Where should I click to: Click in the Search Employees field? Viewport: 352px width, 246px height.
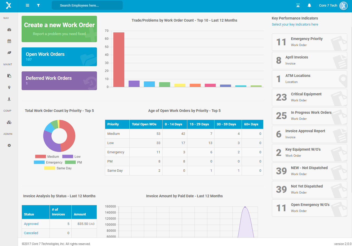87,5
